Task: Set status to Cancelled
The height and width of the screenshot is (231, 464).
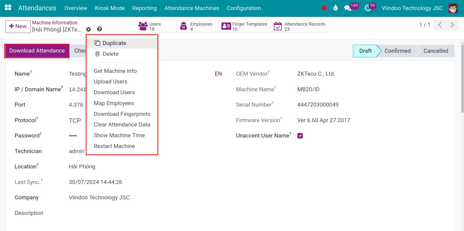Action: coord(436,51)
